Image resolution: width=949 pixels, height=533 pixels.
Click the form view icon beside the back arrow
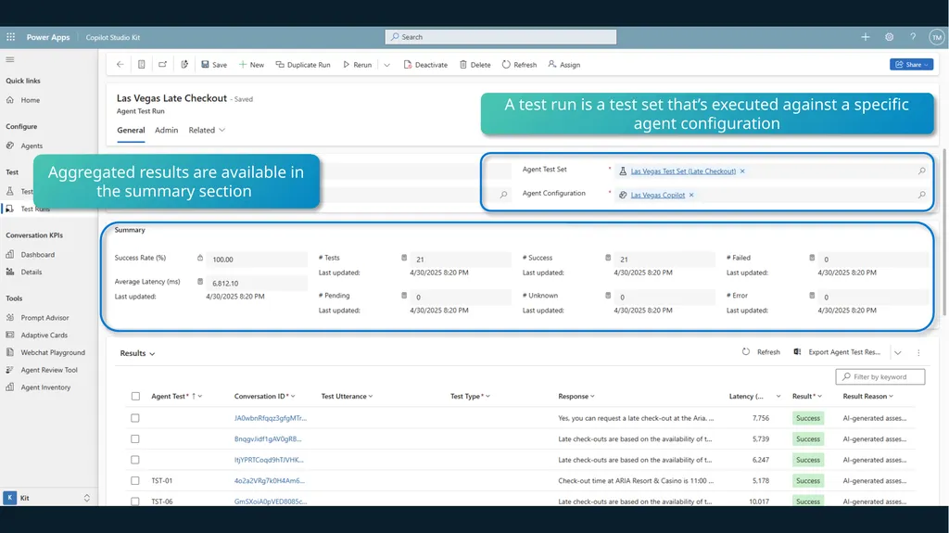pyautogui.click(x=141, y=64)
